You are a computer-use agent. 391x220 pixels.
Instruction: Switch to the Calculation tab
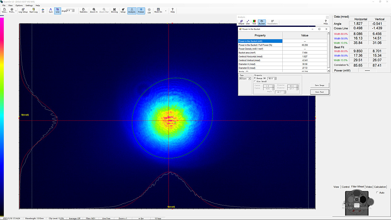pos(380,187)
